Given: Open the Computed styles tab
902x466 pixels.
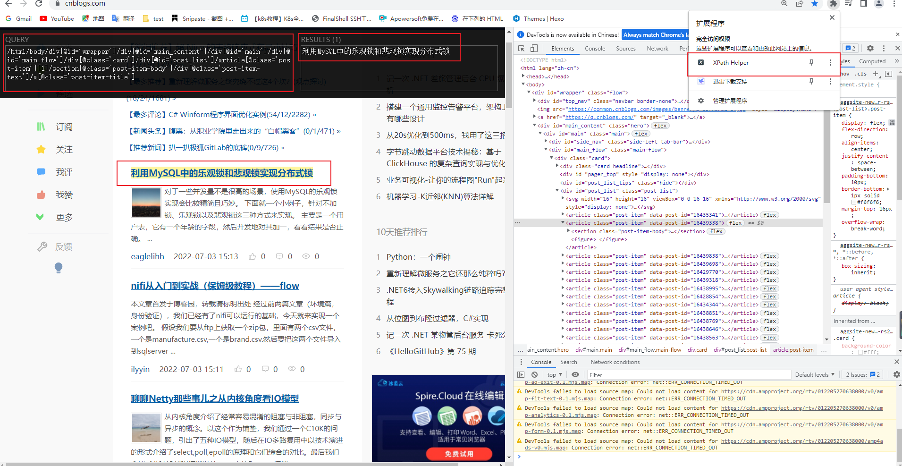Looking at the screenshot, I should (x=872, y=61).
